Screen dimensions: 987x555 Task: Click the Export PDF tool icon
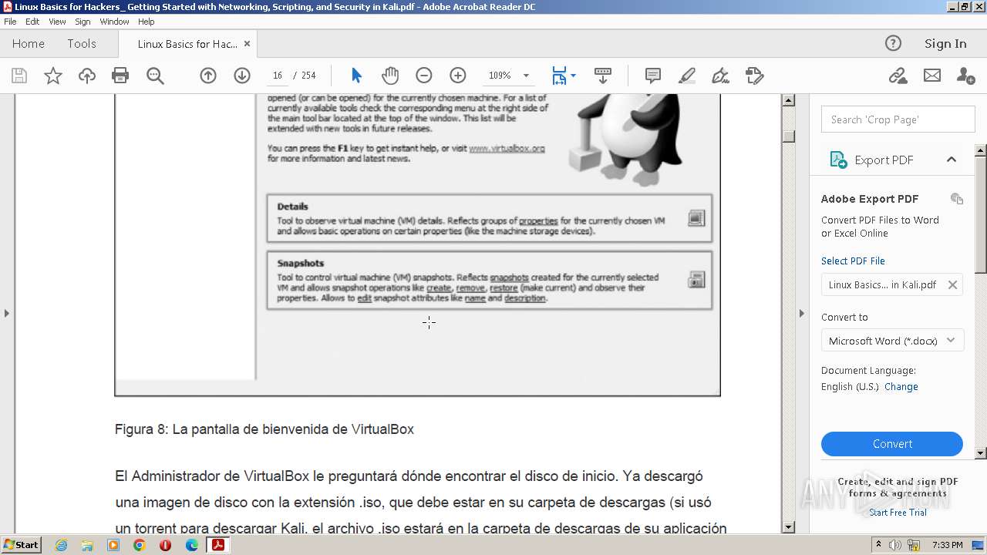(838, 160)
